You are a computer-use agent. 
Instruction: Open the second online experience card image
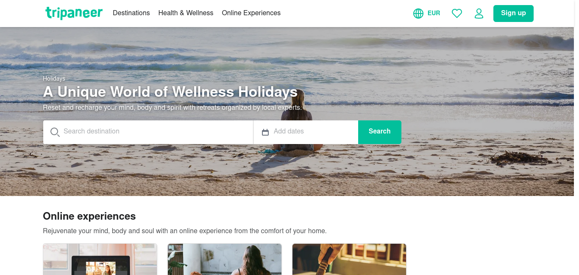pyautogui.click(x=225, y=259)
